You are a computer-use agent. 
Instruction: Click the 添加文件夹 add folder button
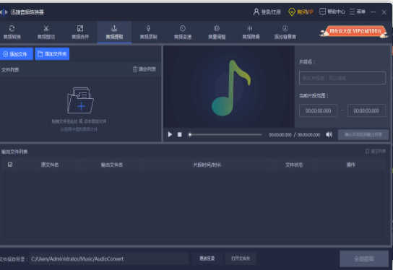[x=52, y=54]
